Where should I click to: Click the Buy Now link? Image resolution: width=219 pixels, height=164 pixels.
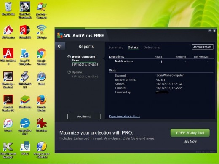pos(190,141)
